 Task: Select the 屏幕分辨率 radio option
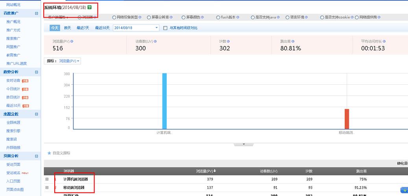149,17
